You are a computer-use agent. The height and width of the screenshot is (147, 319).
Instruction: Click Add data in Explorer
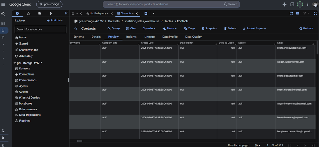(x=55, y=20)
